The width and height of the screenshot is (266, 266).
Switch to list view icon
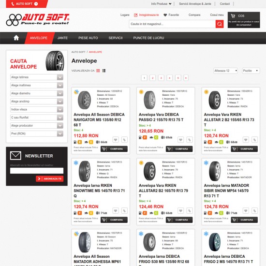click(x=104, y=71)
